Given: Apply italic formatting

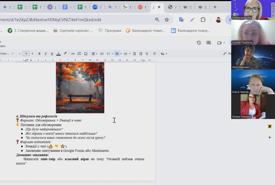Looking at the screenshot, I should click(x=46, y=54).
